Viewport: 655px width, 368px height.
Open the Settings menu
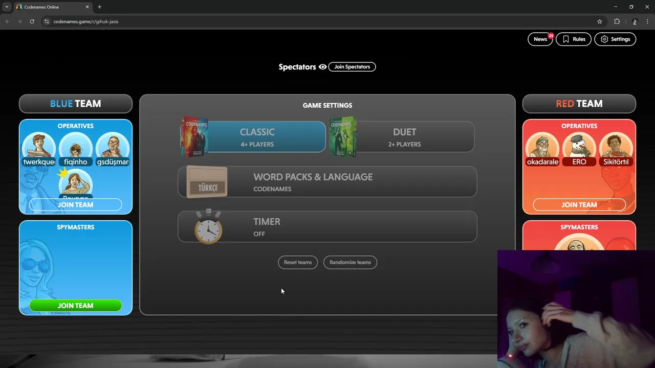pyautogui.click(x=615, y=39)
